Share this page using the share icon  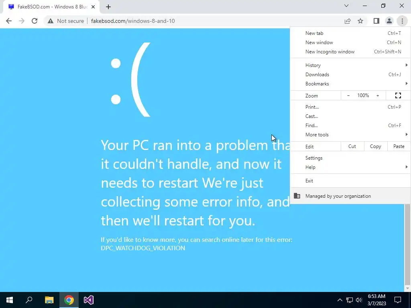pyautogui.click(x=348, y=21)
